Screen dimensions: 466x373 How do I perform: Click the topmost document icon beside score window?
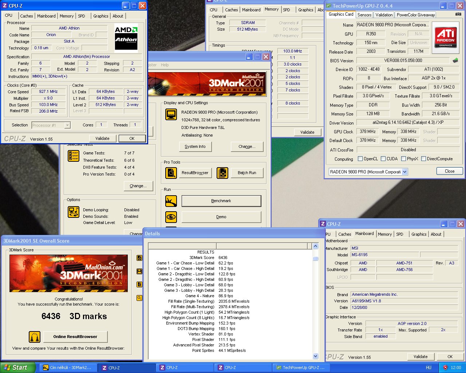coord(139,258)
